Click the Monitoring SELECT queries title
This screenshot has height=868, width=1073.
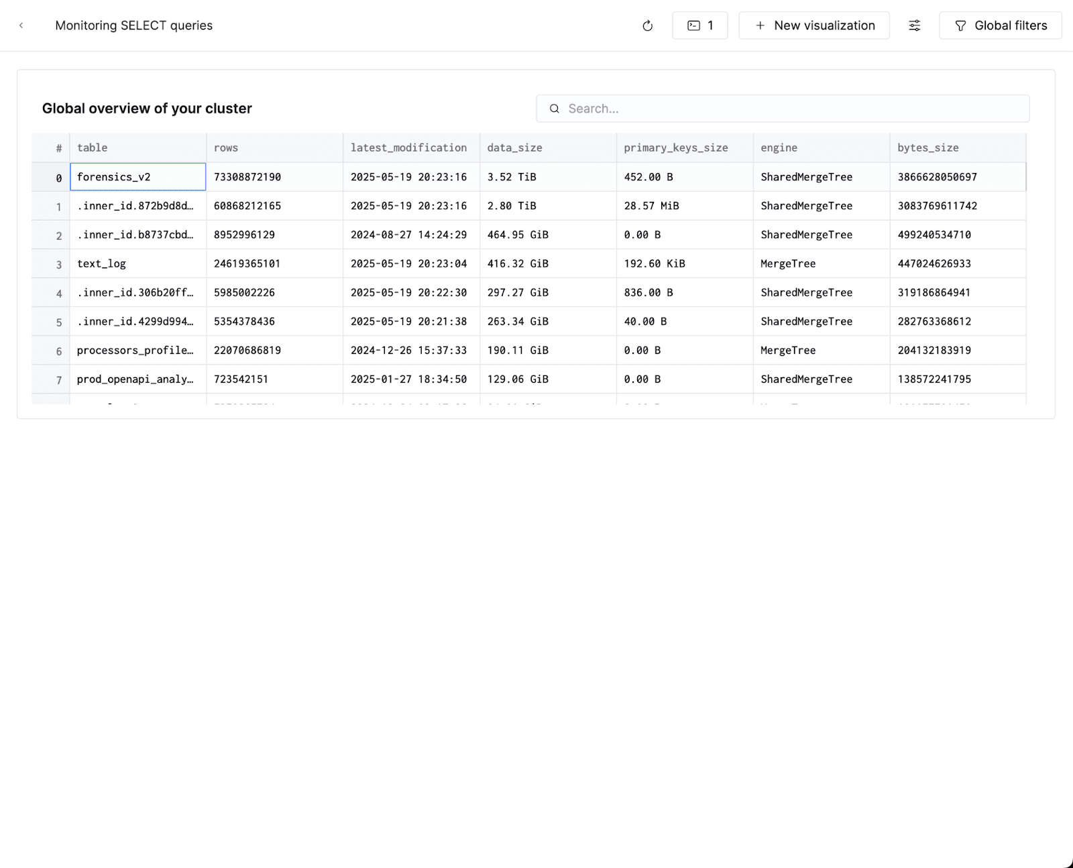click(133, 25)
